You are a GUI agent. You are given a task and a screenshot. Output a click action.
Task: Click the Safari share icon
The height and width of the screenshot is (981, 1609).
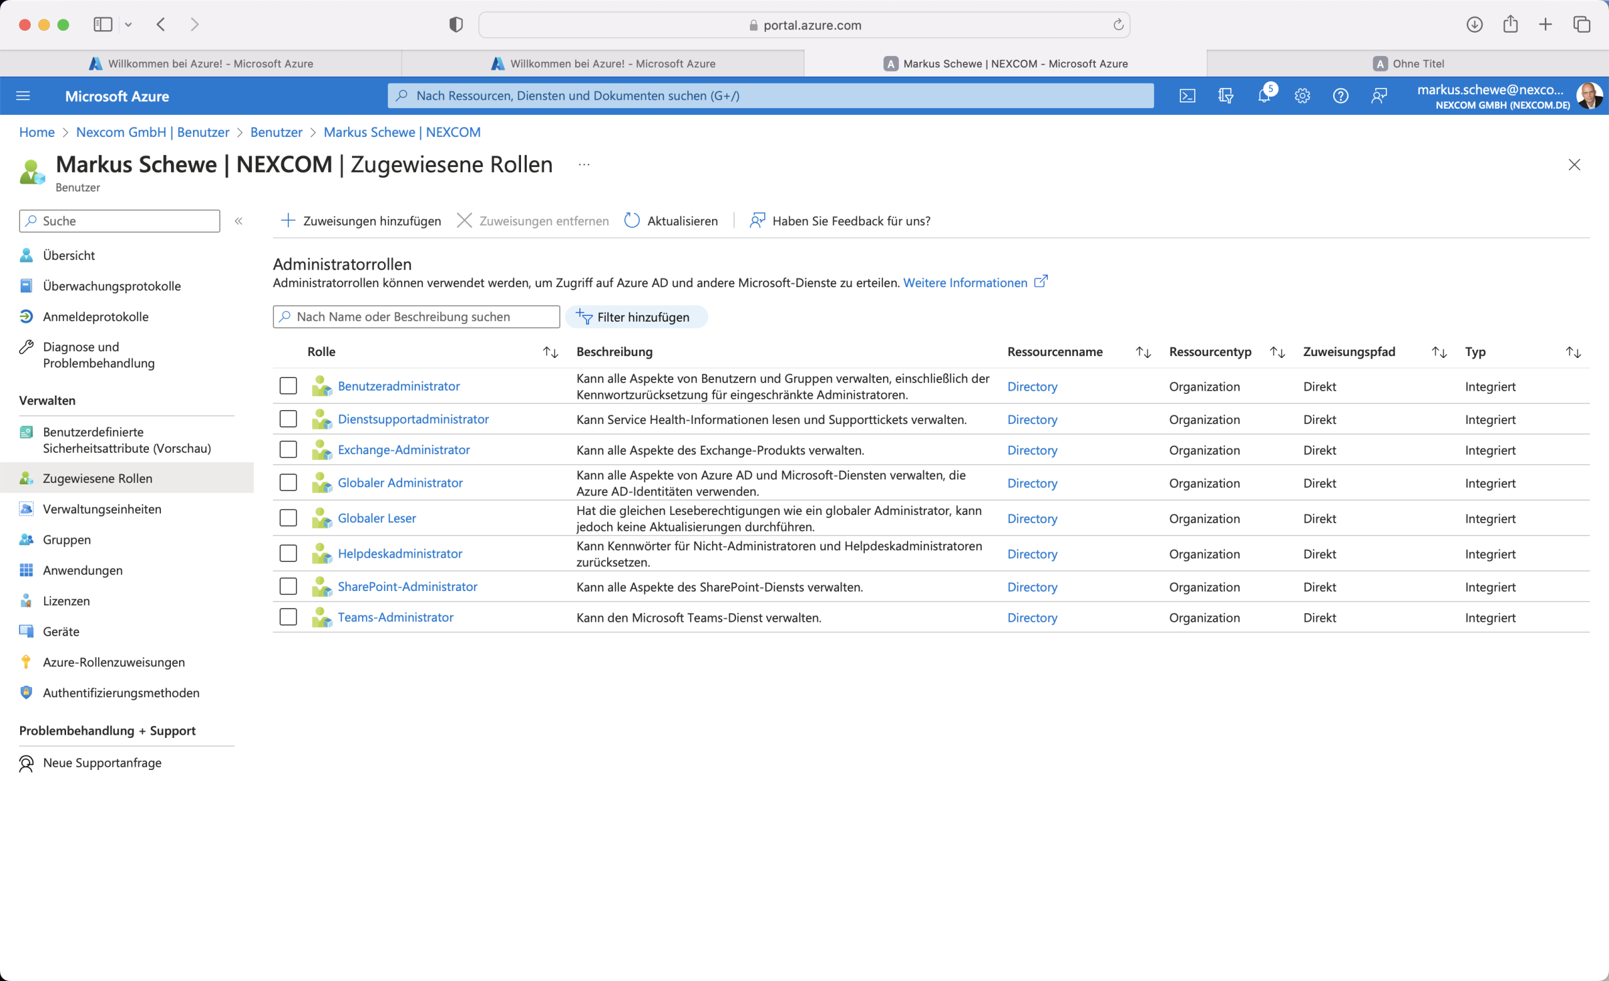coord(1510,24)
